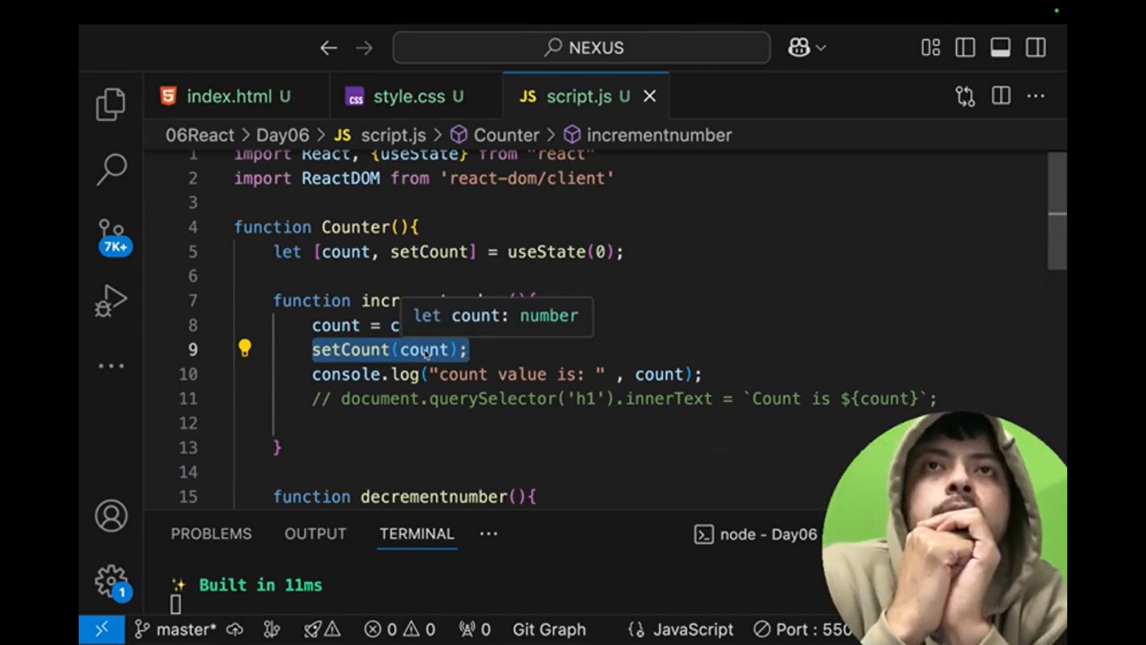Open Customize Layout in the title bar
This screenshot has width=1146, height=645.
click(x=930, y=48)
